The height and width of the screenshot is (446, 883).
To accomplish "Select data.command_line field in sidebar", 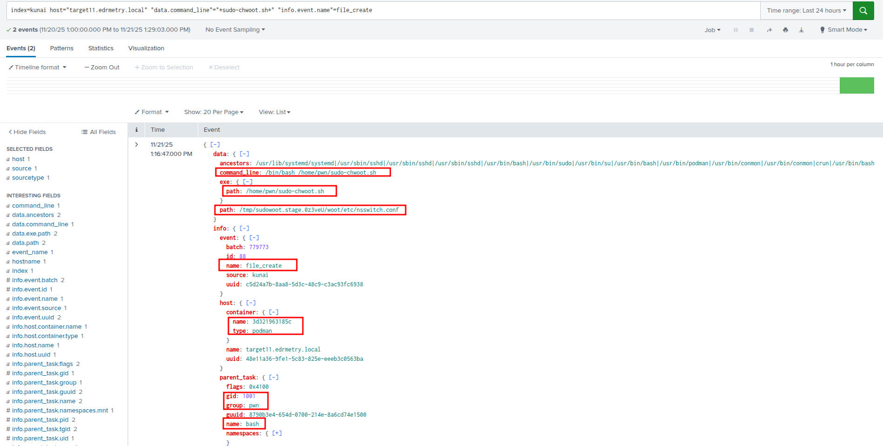I will point(40,224).
